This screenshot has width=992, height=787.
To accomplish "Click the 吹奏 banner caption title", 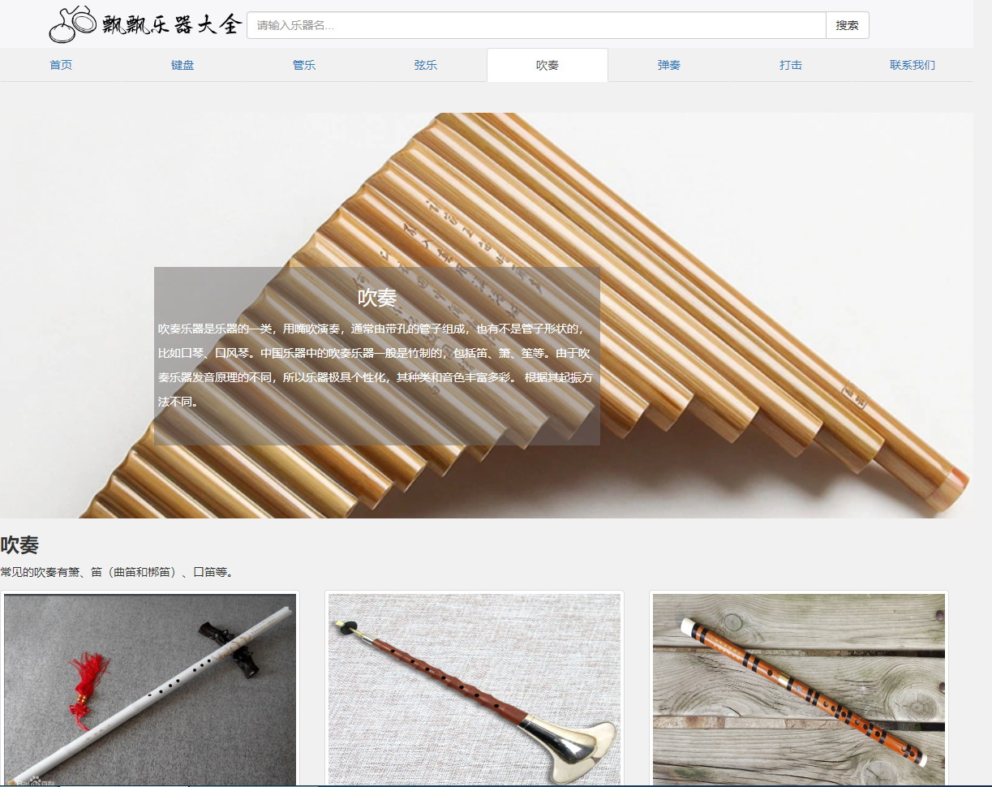I will coord(377,297).
